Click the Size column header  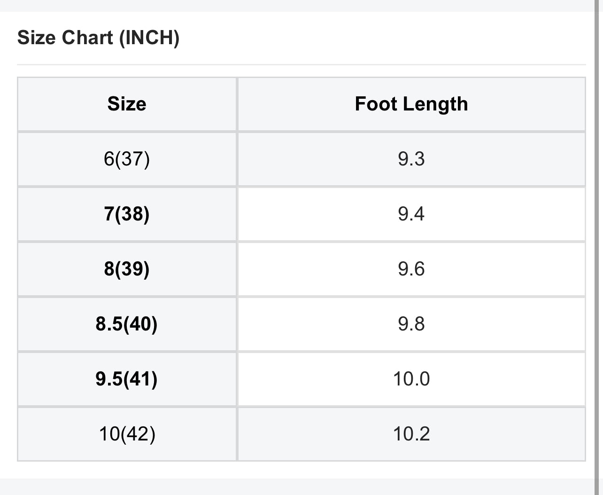(x=127, y=104)
